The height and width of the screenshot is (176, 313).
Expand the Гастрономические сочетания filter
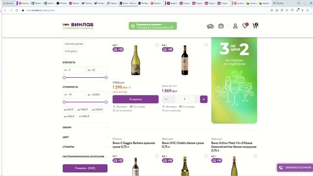click(x=85, y=156)
